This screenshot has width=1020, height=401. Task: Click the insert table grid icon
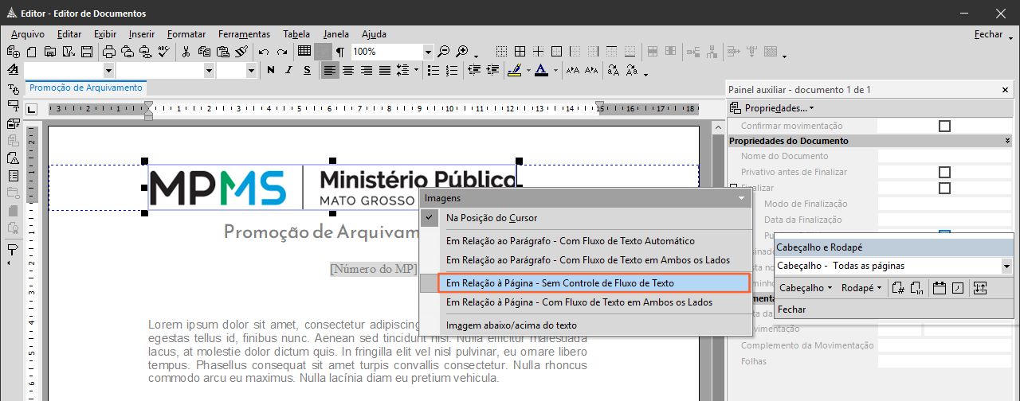(x=304, y=51)
